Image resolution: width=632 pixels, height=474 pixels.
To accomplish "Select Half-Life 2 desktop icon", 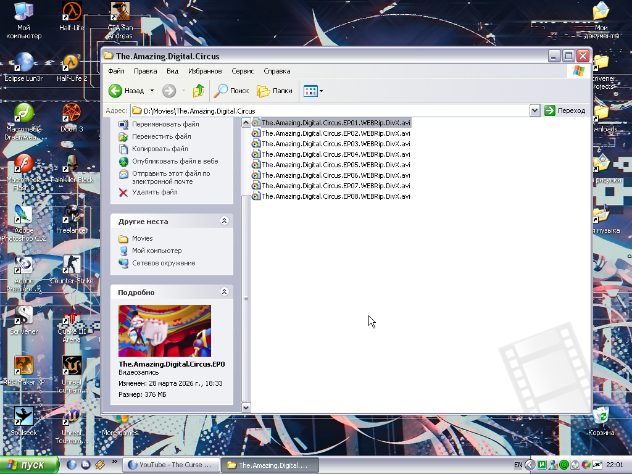I will click(72, 67).
